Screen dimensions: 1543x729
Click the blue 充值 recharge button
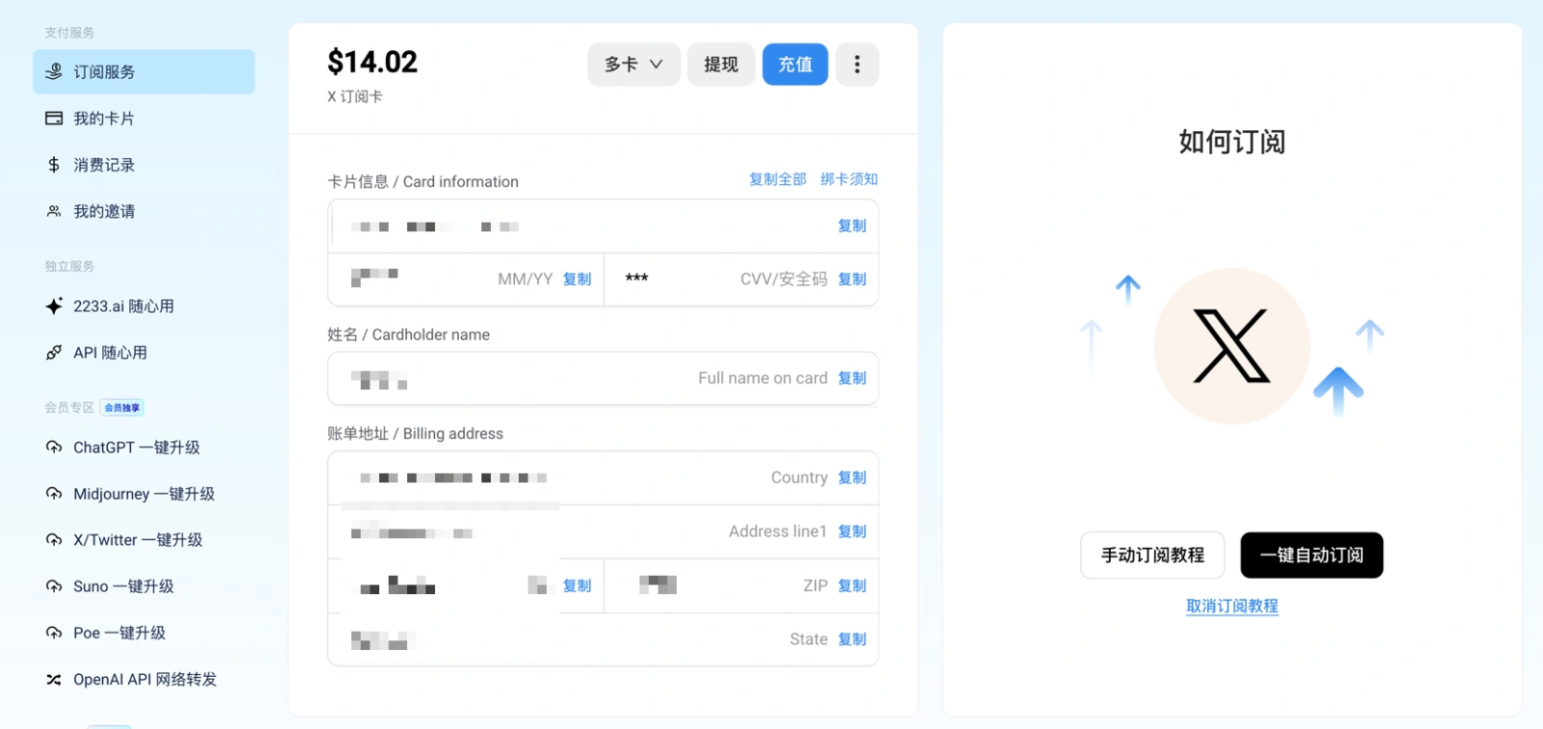tap(796, 65)
